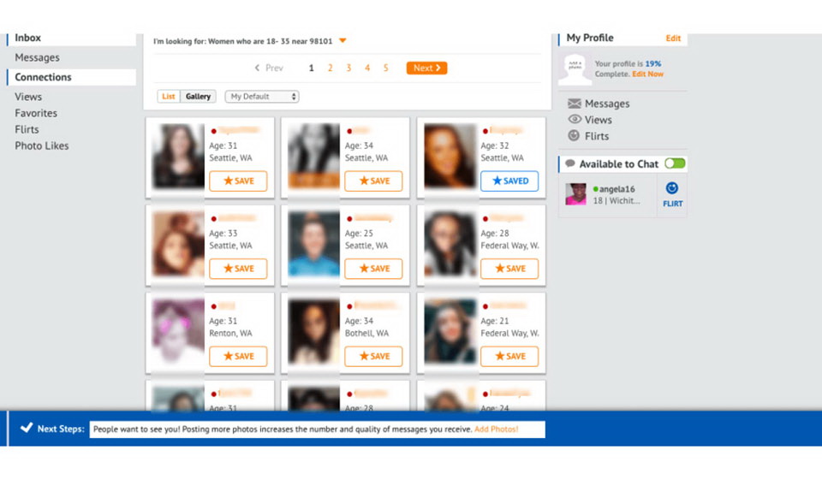822x480 pixels.
Task: Click the Flirt smiley icon for angela16
Action: click(672, 188)
